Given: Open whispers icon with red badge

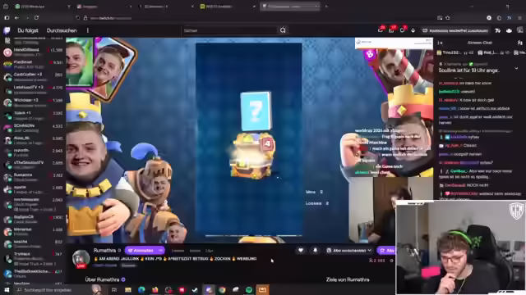Looking at the screenshot, I should click(403, 30).
